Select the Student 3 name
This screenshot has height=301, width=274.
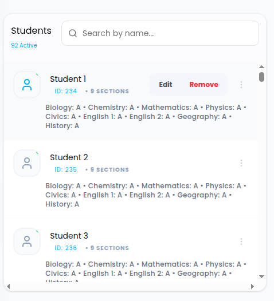point(69,236)
